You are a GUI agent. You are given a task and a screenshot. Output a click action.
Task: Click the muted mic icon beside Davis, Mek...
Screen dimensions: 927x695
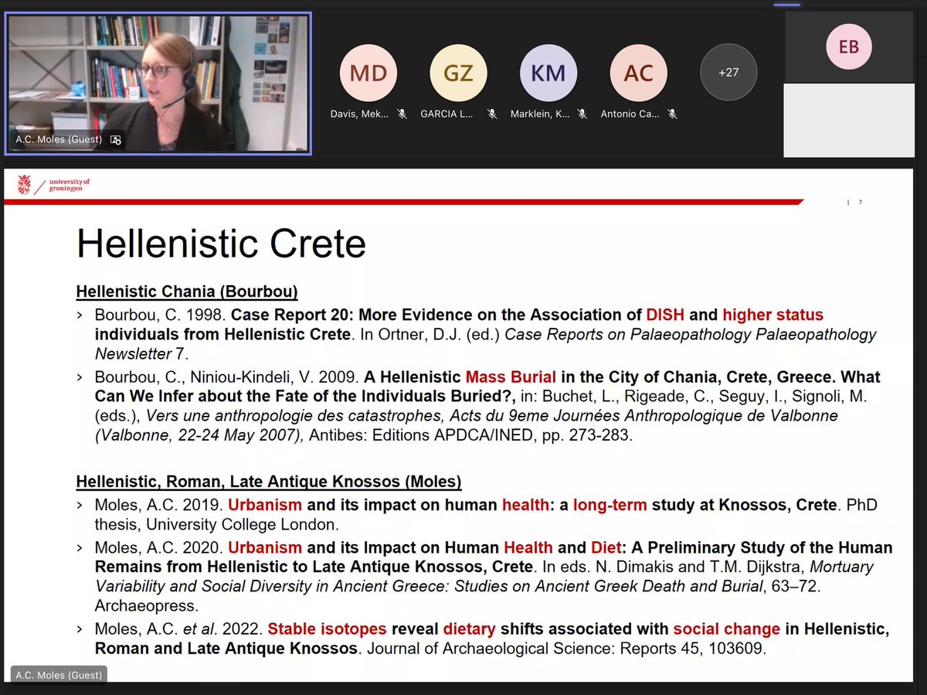point(402,114)
